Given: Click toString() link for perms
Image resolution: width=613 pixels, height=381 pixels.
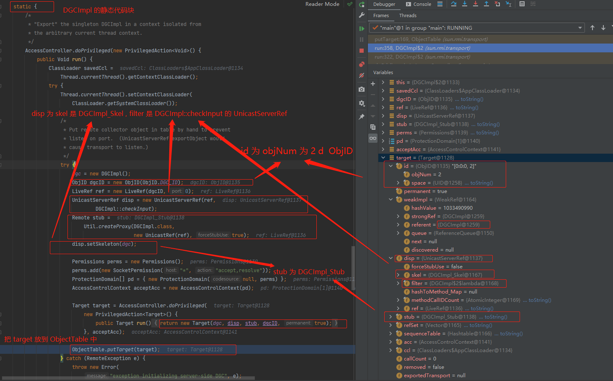Looking at the screenshot, I should click(487, 133).
